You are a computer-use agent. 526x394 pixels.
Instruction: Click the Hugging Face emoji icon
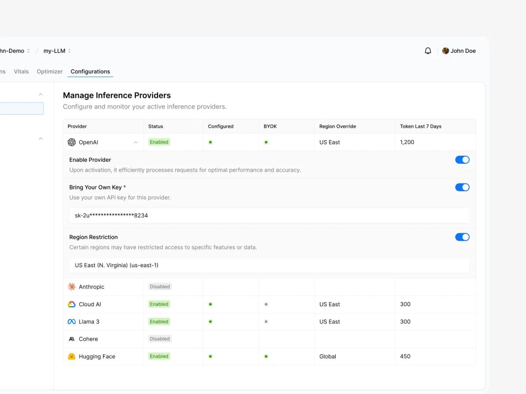coord(72,356)
